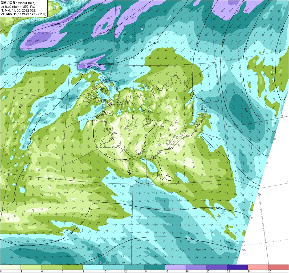Click the legend tick value '14'

146,271
